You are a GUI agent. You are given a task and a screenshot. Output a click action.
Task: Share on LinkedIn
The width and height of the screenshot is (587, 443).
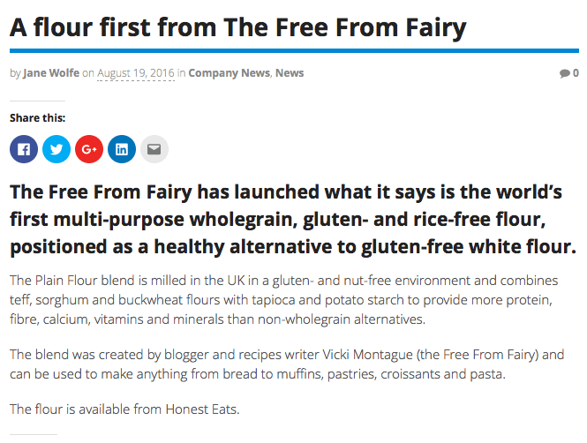pos(122,149)
